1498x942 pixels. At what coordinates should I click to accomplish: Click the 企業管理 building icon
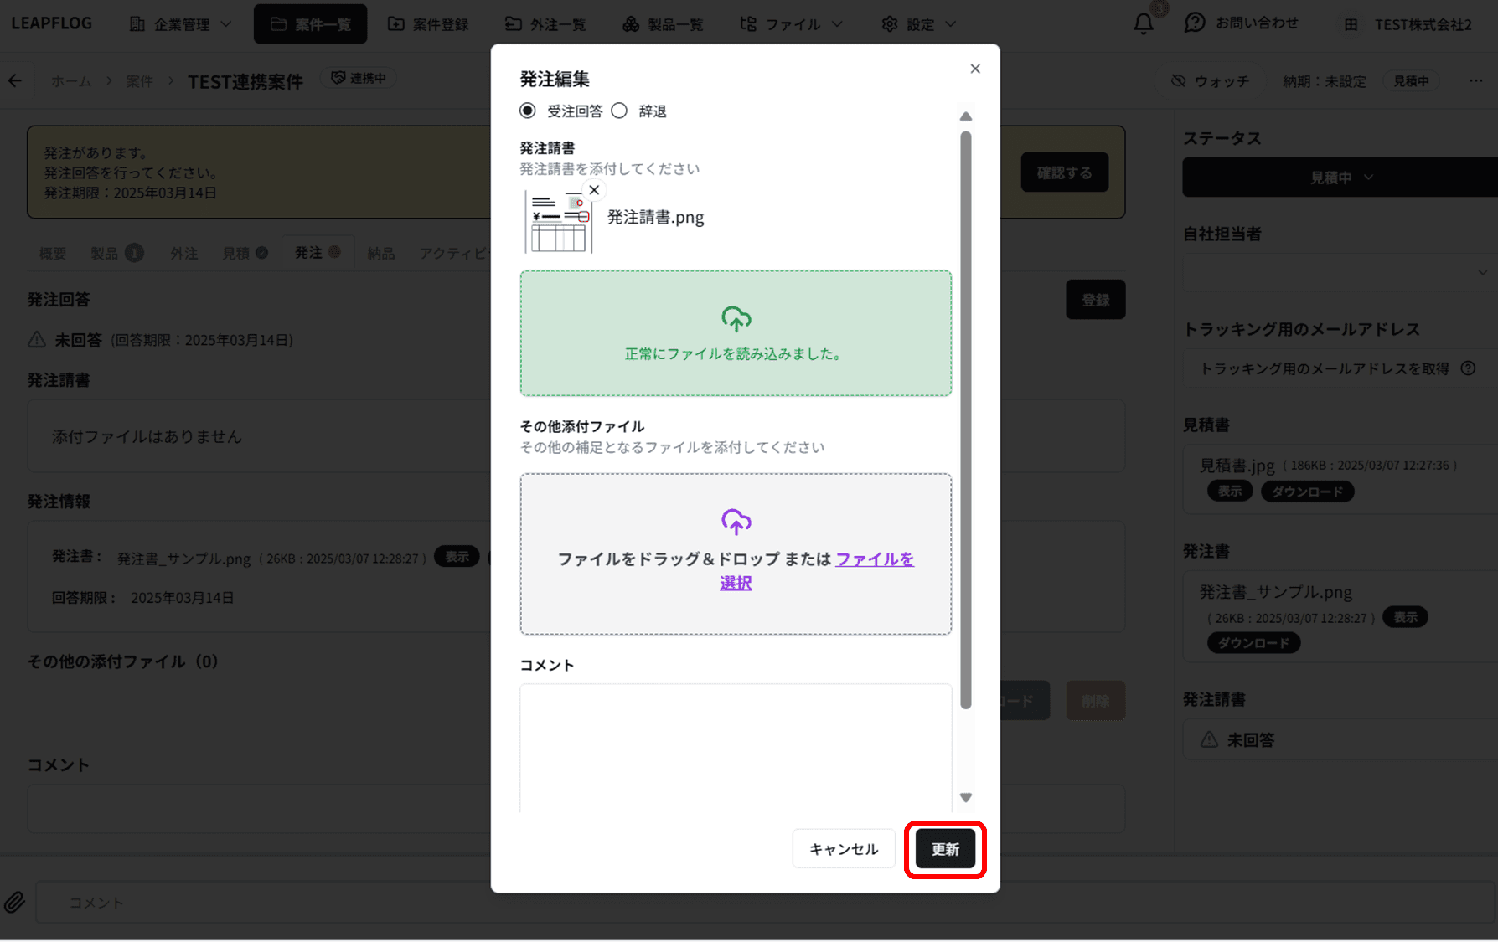(137, 23)
